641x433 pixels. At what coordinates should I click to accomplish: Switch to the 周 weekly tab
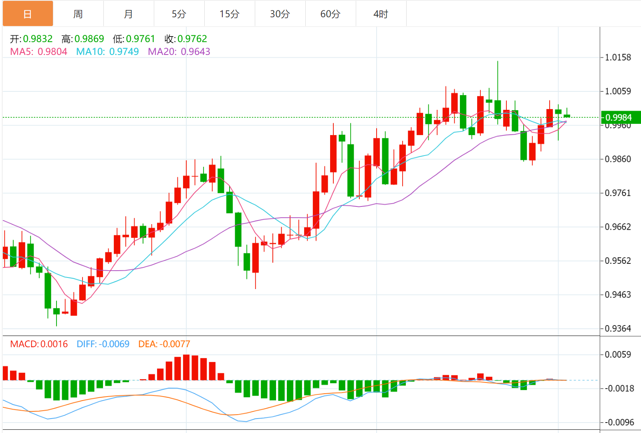pyautogui.click(x=78, y=14)
